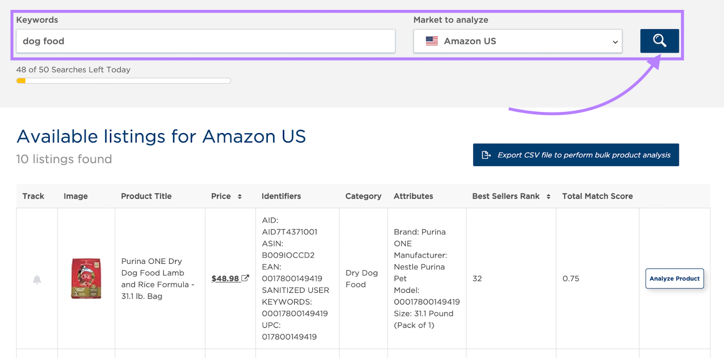Click the Purina ONE dog food thumbnail
724x358 pixels.
[x=86, y=278]
